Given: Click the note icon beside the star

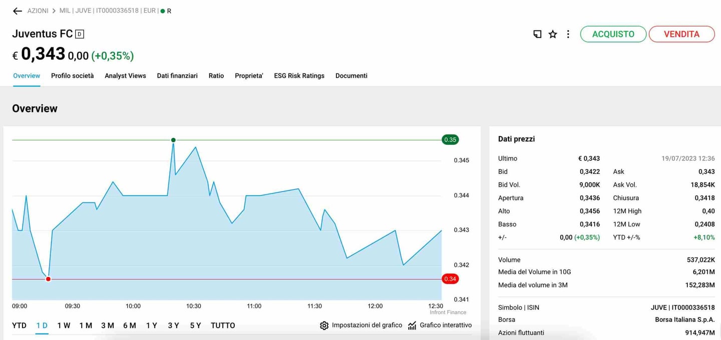Looking at the screenshot, I should 537,34.
